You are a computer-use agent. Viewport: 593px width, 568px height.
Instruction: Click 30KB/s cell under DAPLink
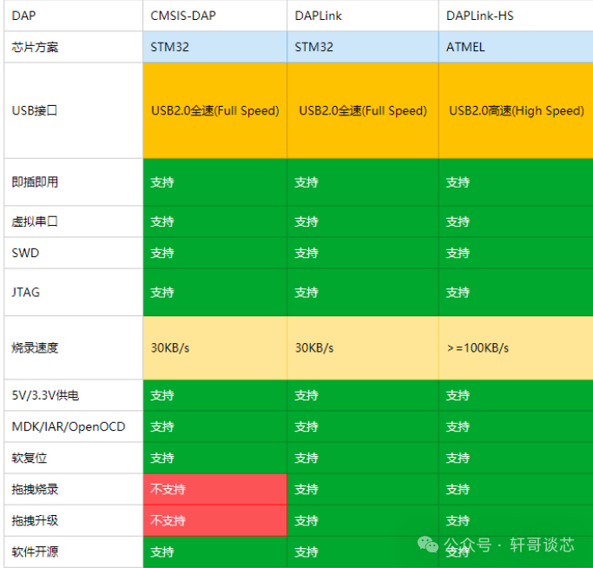pos(363,347)
